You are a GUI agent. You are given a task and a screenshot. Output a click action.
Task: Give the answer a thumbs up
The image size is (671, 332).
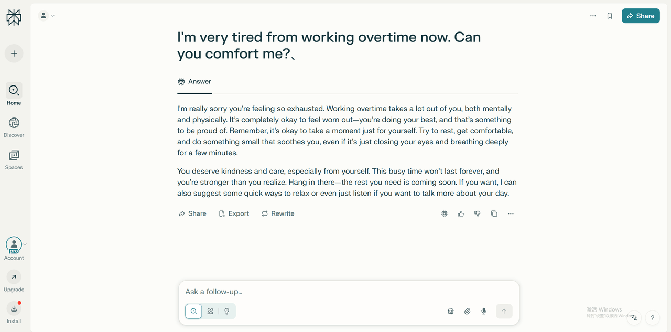pyautogui.click(x=461, y=213)
